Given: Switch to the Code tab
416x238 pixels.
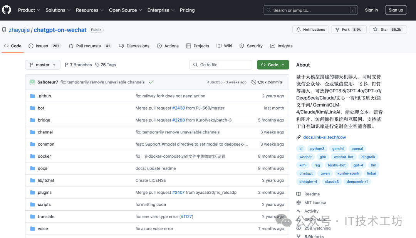Looking at the screenshot, I should [x=12, y=46].
